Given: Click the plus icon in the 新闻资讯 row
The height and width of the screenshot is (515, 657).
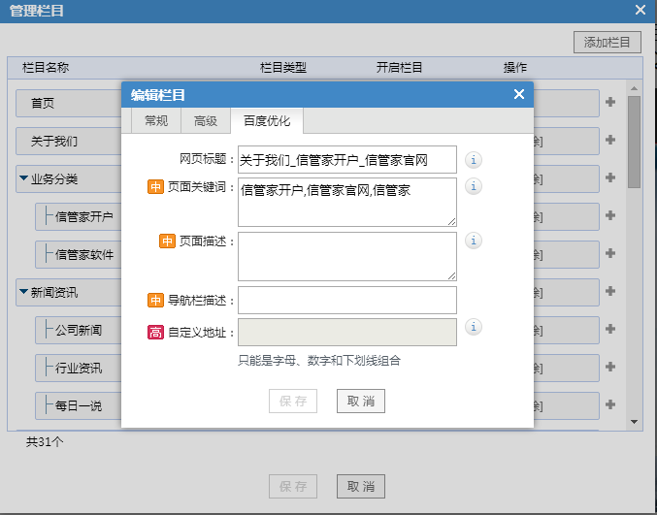Looking at the screenshot, I should click(610, 292).
